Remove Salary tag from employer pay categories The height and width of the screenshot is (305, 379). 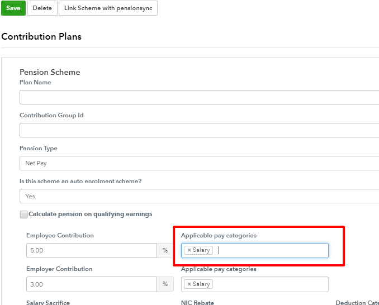pyautogui.click(x=189, y=284)
